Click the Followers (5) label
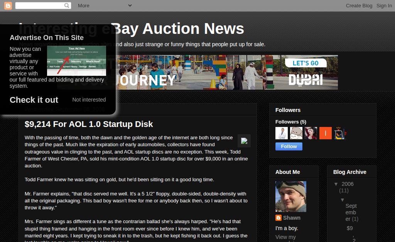 coord(291,122)
